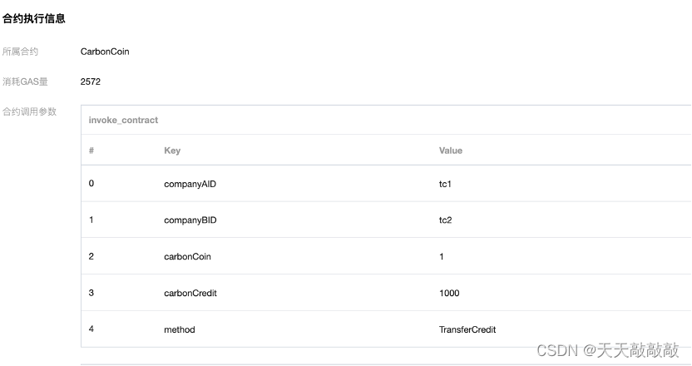Select the gas consumption value 2572
This screenshot has width=692, height=366.
tap(91, 82)
